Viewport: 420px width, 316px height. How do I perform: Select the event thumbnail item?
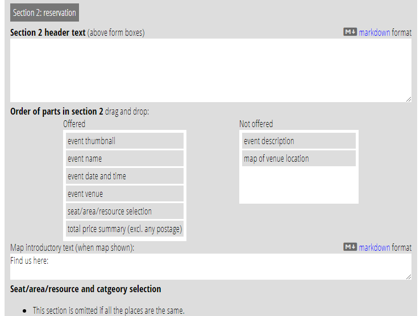tap(124, 141)
